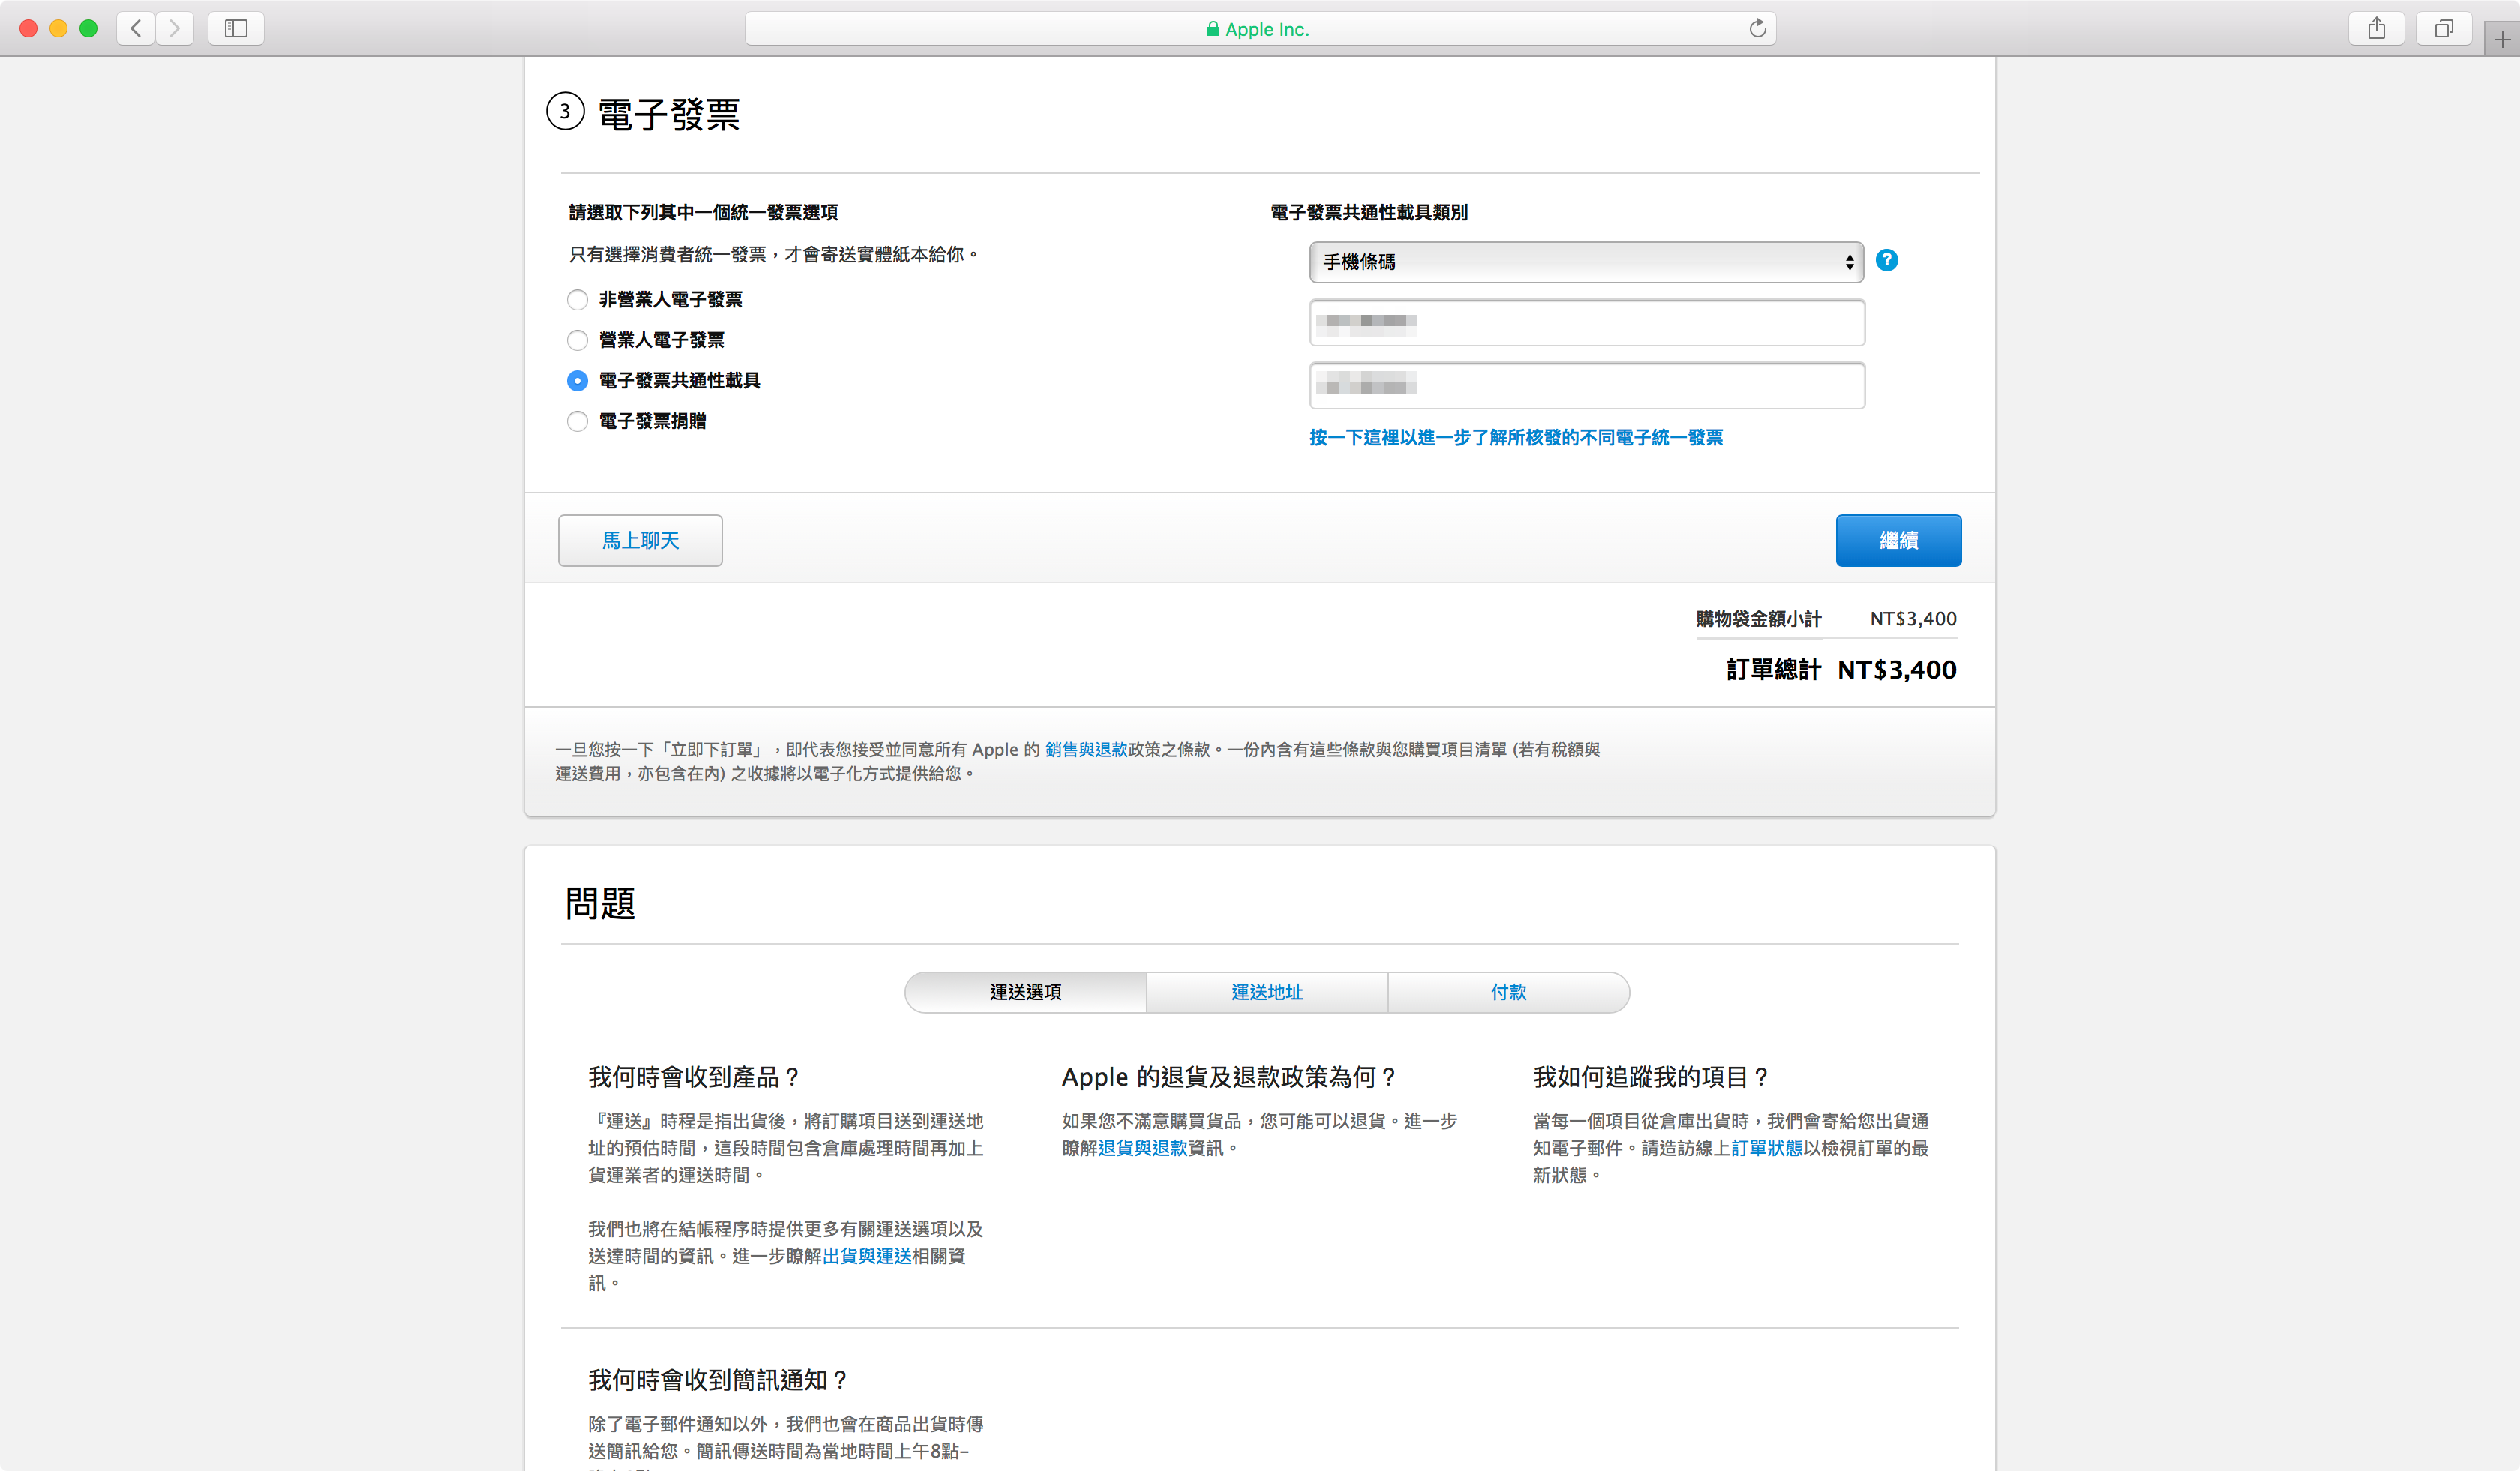Open the 銷售與退款 policy link
Viewport: 2520px width, 1471px height.
tap(1086, 750)
